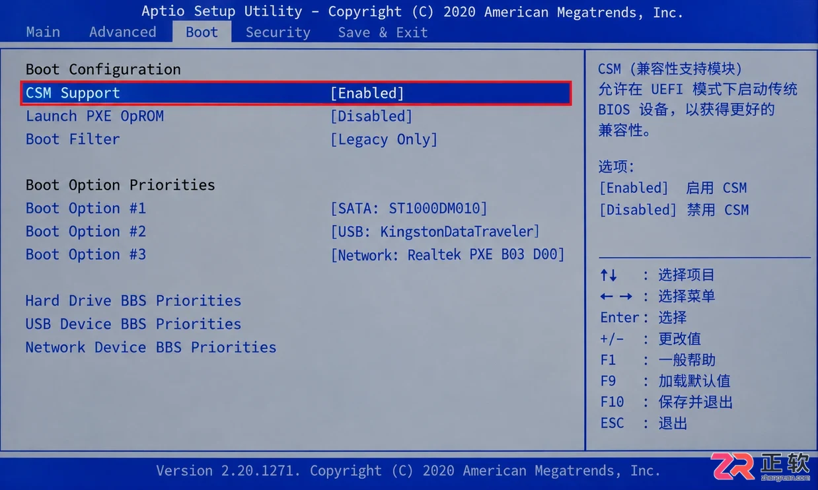This screenshot has width=818, height=490.
Task: Change Boot Filter [Legacy Only] value
Action: click(x=384, y=139)
